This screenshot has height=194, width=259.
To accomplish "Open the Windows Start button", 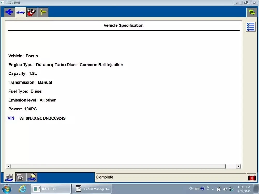I will pyautogui.click(x=7, y=189).
